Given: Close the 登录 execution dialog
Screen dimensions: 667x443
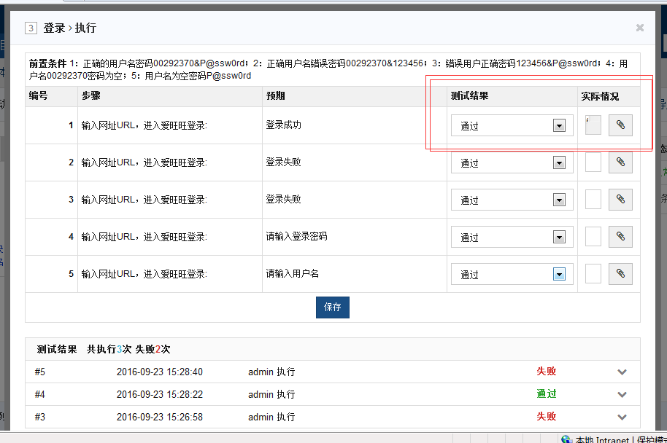Looking at the screenshot, I should tap(640, 28).
